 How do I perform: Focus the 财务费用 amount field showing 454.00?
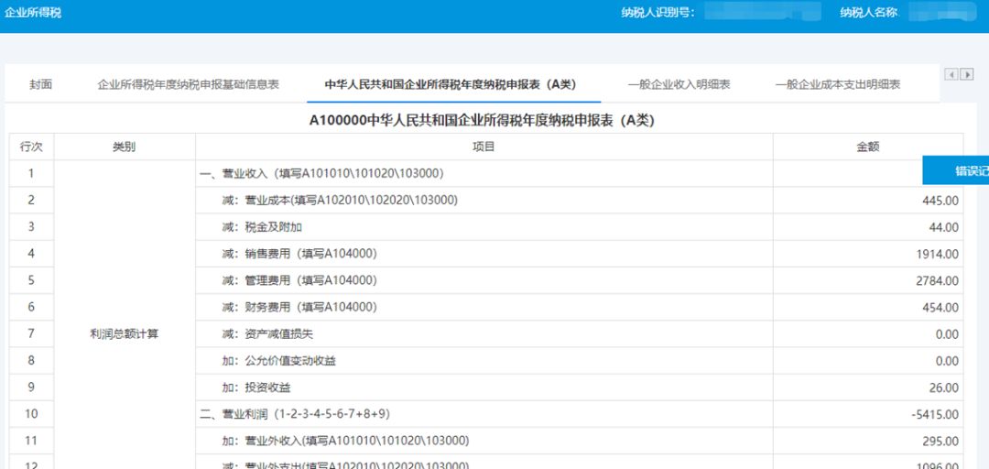tap(867, 308)
